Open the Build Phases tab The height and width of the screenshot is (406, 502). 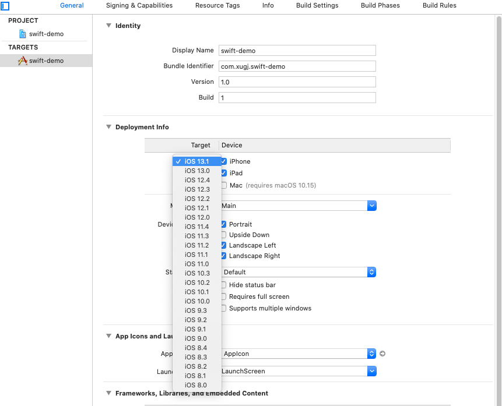pyautogui.click(x=380, y=5)
